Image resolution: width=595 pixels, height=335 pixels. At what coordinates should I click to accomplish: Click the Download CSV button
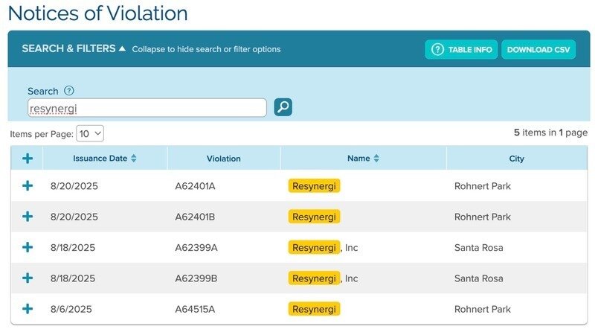[538, 50]
